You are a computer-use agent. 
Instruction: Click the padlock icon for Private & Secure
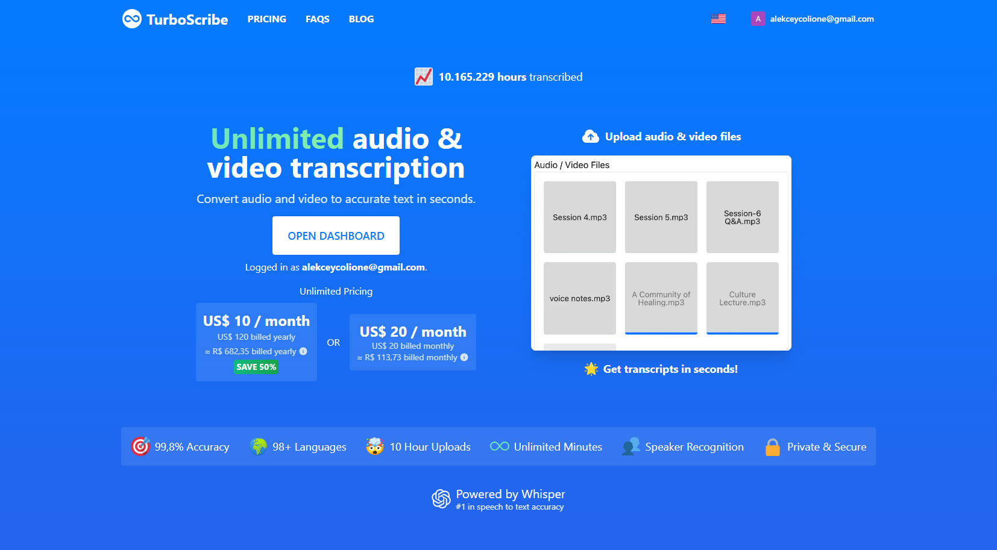[773, 446]
